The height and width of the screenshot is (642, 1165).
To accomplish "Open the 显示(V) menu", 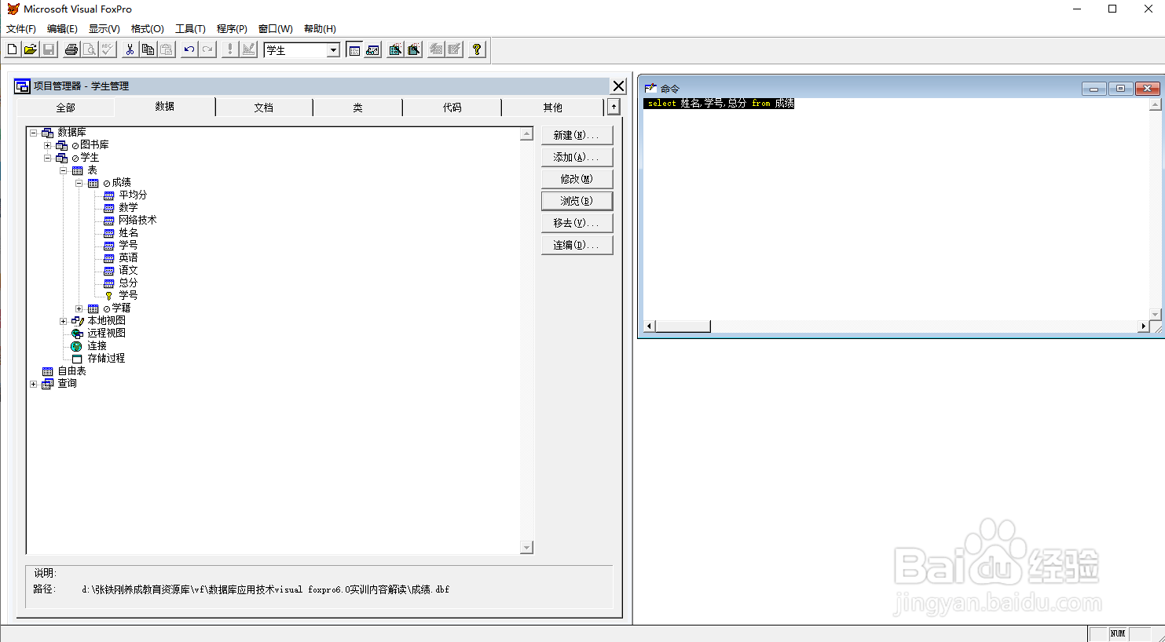I will click(104, 29).
